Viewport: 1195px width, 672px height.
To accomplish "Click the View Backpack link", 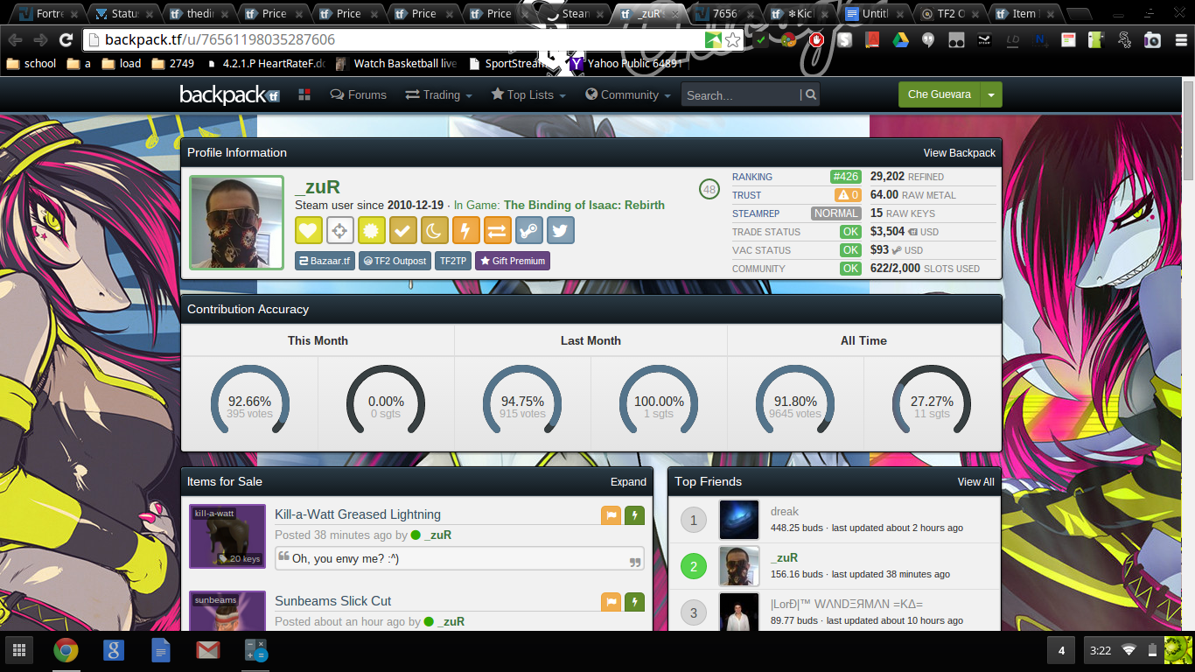I will (959, 153).
